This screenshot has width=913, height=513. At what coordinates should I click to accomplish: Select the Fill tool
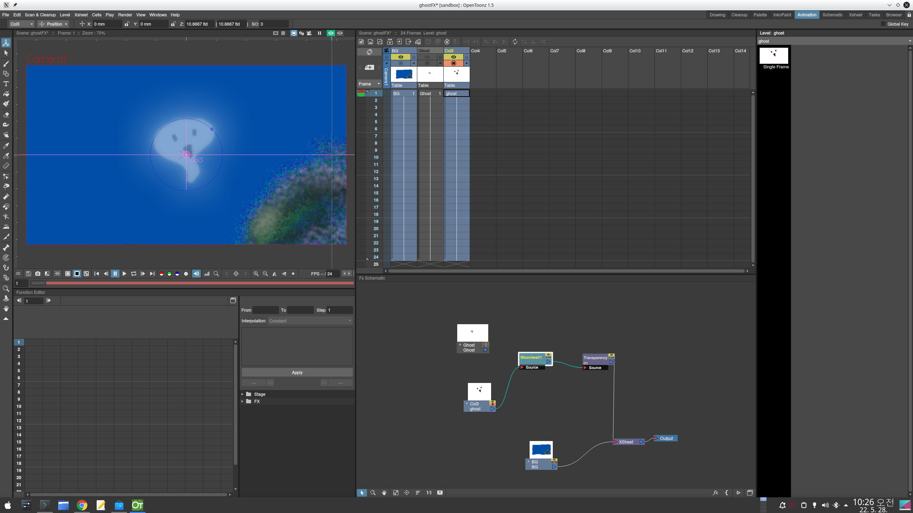6,94
